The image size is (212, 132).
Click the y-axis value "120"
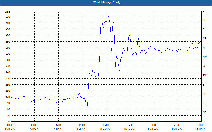8,97
